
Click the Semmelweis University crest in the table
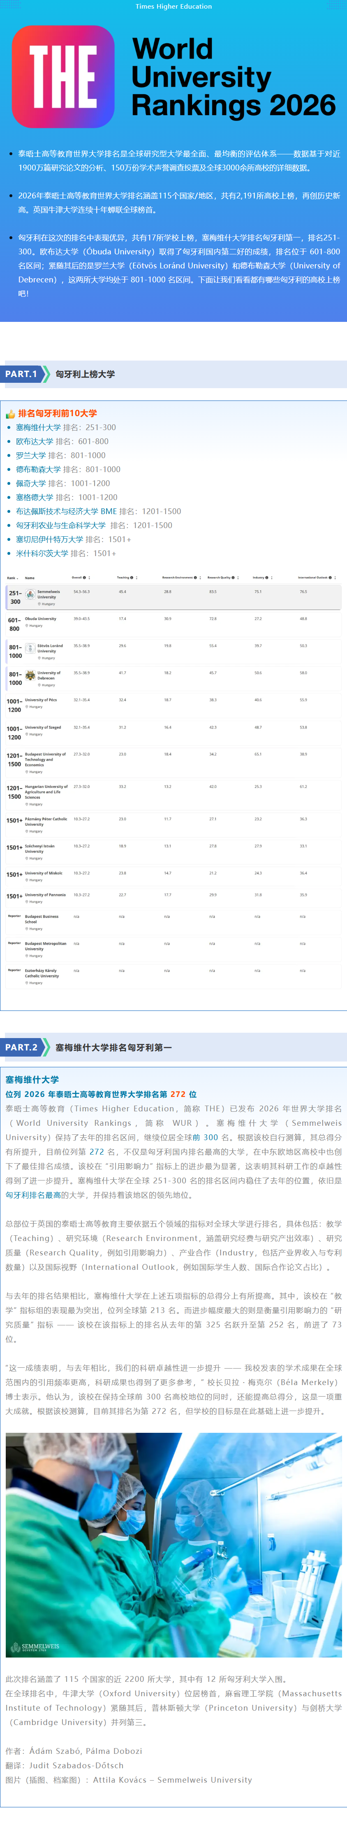30,595
